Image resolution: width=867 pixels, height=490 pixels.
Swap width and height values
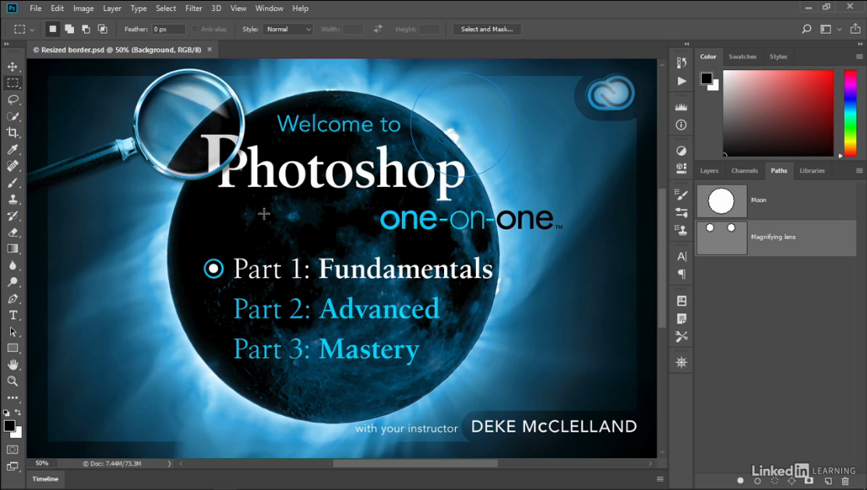(379, 29)
